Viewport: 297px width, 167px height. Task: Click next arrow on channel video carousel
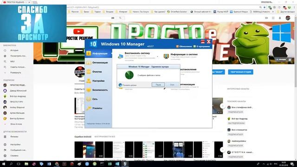click(223, 106)
